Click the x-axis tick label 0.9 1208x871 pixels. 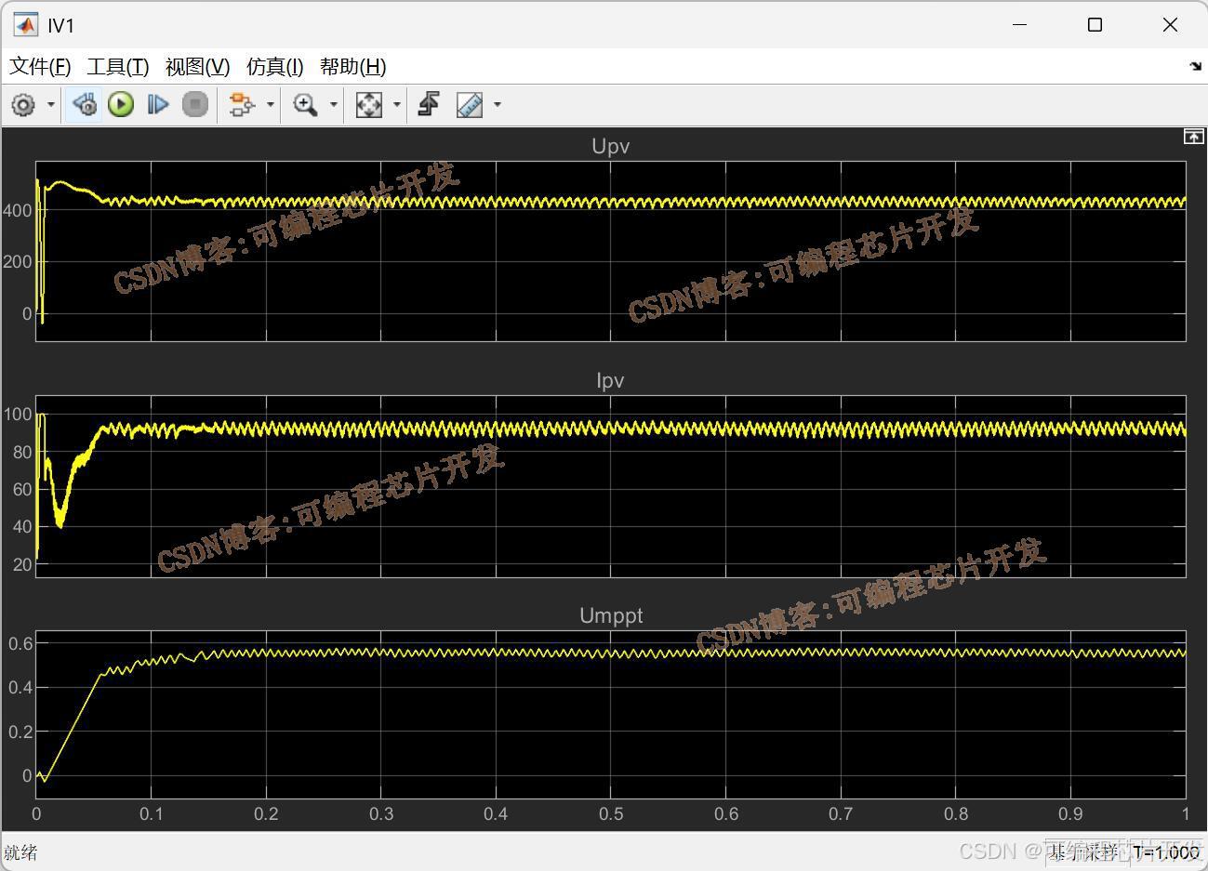tap(1071, 814)
